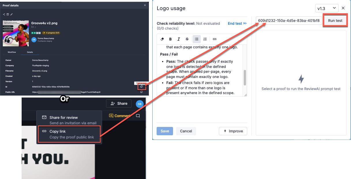
Task: Toggle strikethrough formatting in the editor
Action: pos(187,39)
